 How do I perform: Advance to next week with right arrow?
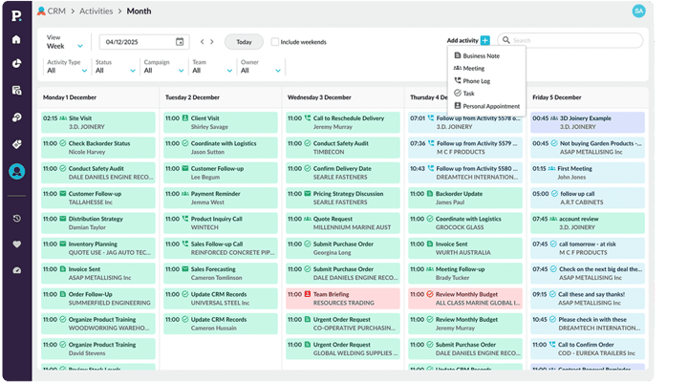click(x=213, y=42)
